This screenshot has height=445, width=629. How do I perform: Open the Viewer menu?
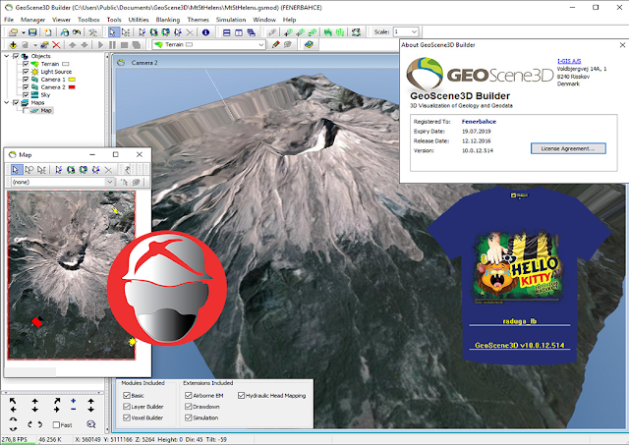(x=61, y=20)
